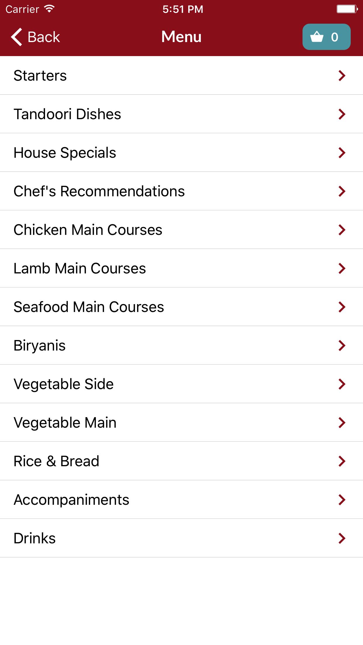Select Chicken Main Courses category
This screenshot has width=363, height=645.
coord(88,230)
